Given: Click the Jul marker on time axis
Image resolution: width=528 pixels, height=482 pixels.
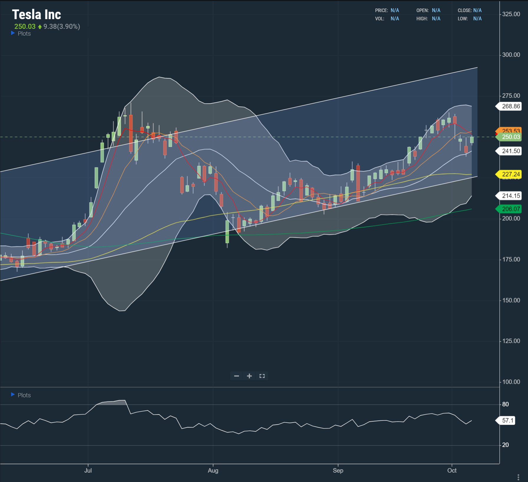Looking at the screenshot, I should click(88, 470).
